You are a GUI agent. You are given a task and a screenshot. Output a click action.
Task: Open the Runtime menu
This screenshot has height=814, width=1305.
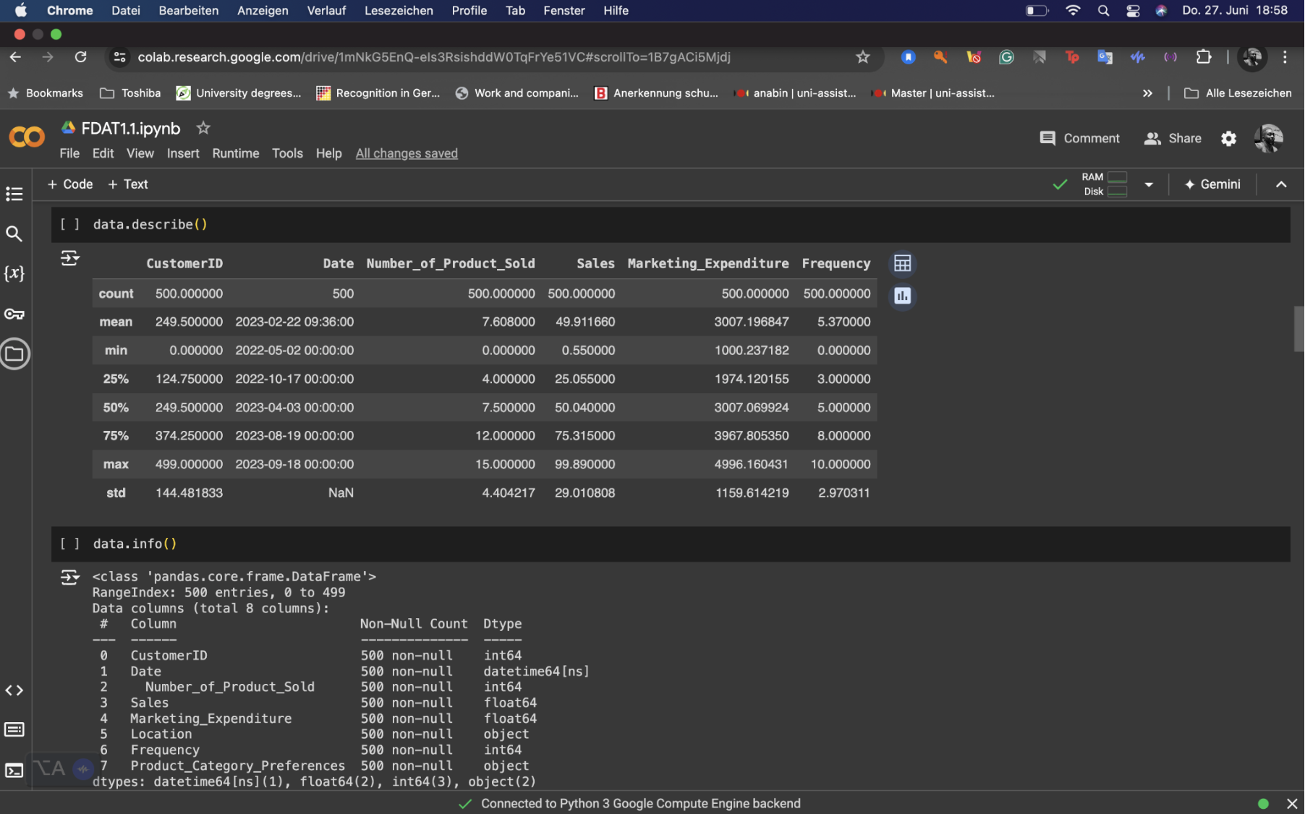point(235,153)
